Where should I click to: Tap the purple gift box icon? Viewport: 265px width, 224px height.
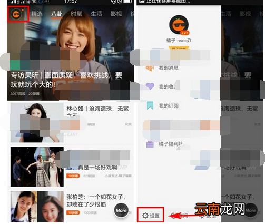pyautogui.click(x=150, y=144)
